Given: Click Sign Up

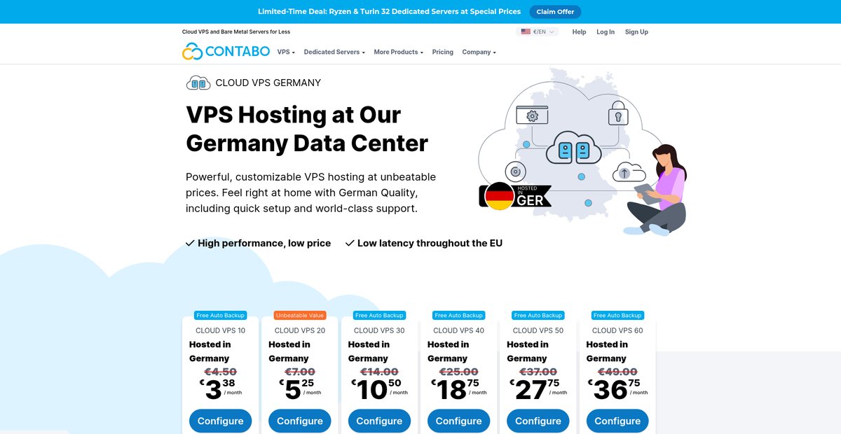Looking at the screenshot, I should click(x=636, y=31).
